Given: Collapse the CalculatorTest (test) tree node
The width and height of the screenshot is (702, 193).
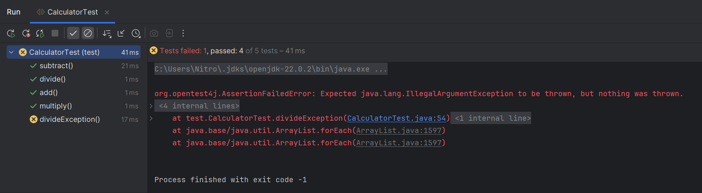Looking at the screenshot, I should [12, 52].
